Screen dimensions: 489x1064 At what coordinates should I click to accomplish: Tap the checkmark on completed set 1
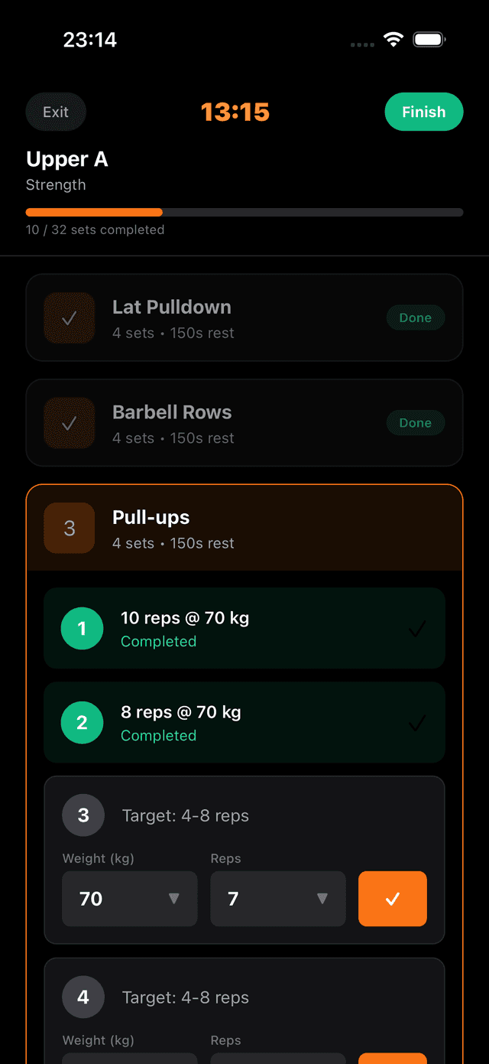(417, 628)
